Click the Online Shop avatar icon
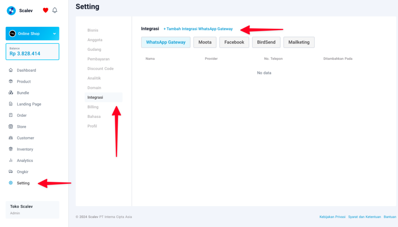Image resolution: width=398 pixels, height=227 pixels. coord(12,33)
